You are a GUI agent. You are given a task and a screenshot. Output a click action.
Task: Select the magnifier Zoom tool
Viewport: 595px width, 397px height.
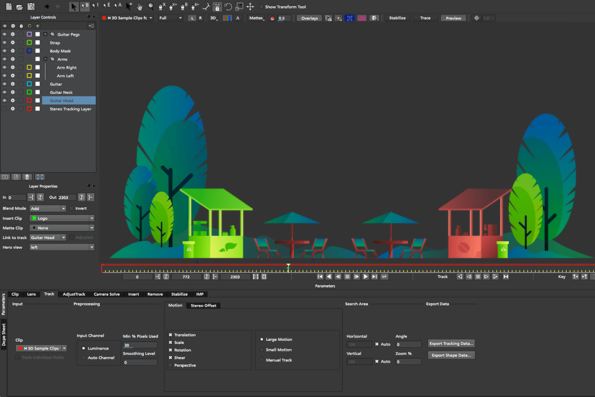coord(151,7)
